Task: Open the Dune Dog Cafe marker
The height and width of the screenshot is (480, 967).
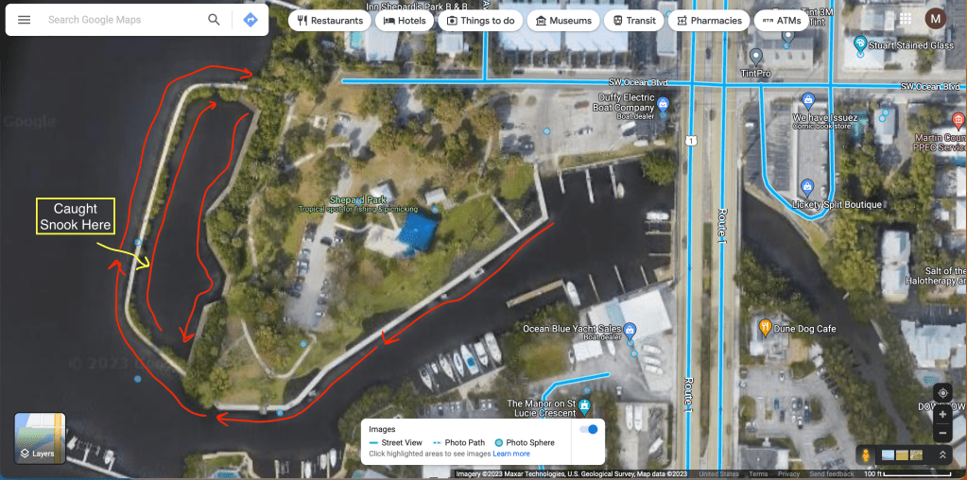Action: coord(766,328)
